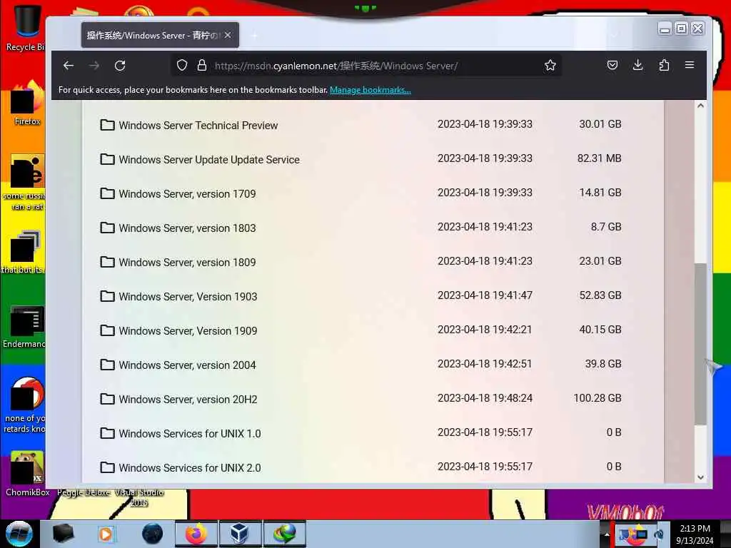Minimize the Firefox browser window

[x=665, y=29]
